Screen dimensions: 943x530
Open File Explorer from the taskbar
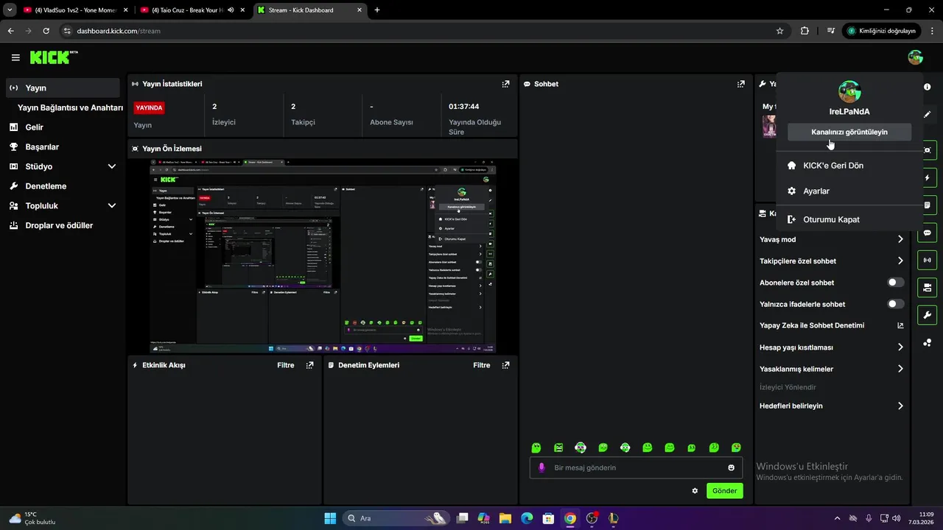pyautogui.click(x=505, y=518)
